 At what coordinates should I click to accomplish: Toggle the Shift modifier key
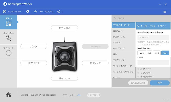coord(157,53)
